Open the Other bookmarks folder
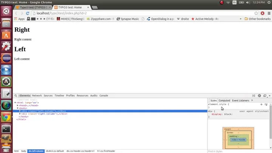Image resolution: width=272 pixels, height=153 pixels. tap(257, 19)
